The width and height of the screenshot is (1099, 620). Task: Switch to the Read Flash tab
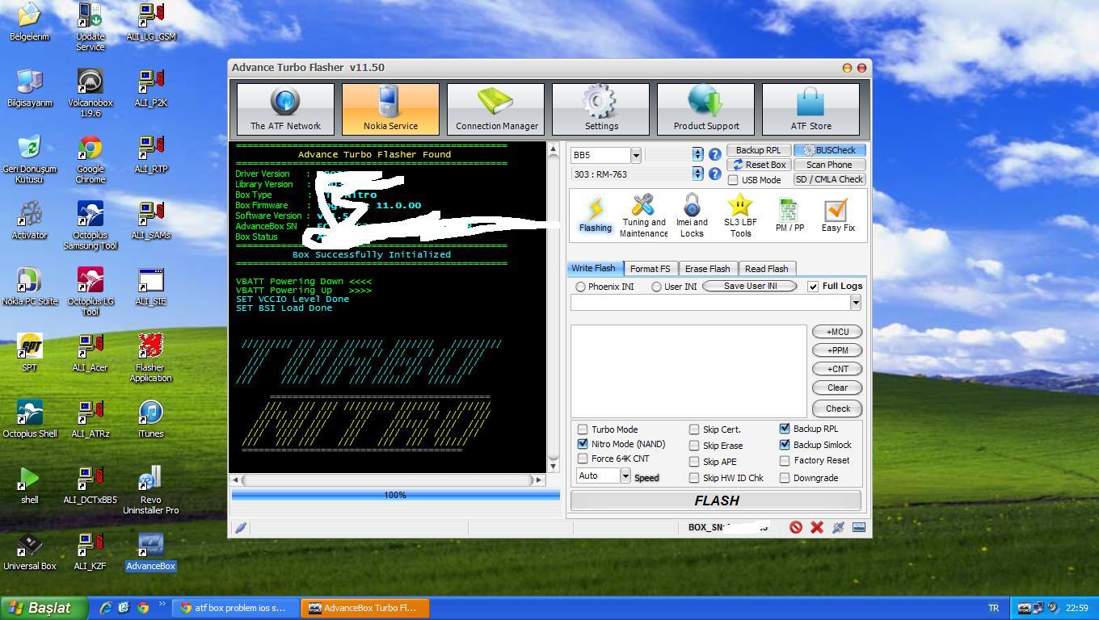(x=766, y=269)
